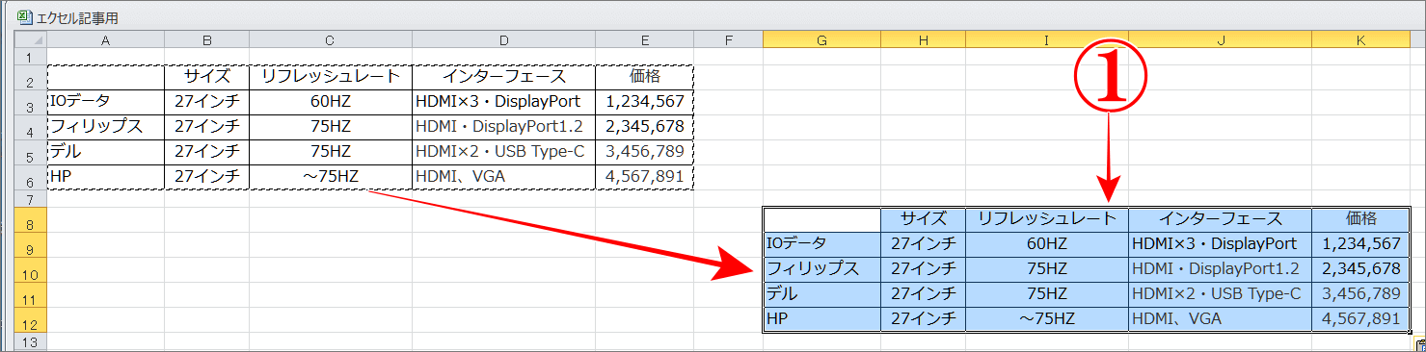Click cell E3 value 1,234,567
Viewport: 1426px width, 352px height.
point(644,102)
